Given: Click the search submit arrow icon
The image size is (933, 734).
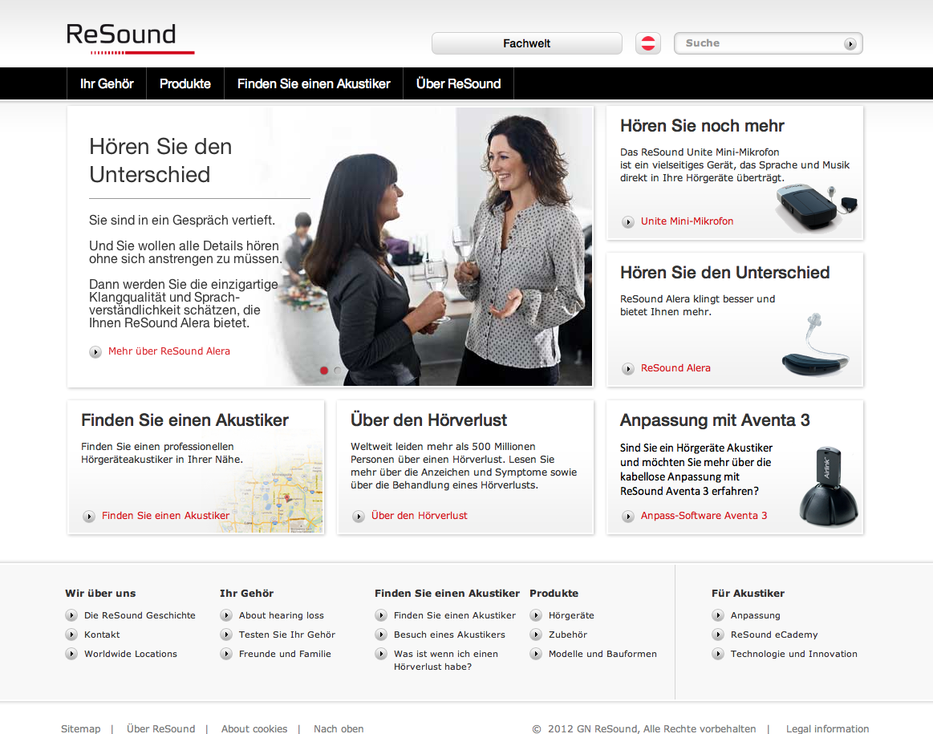Looking at the screenshot, I should [x=850, y=44].
